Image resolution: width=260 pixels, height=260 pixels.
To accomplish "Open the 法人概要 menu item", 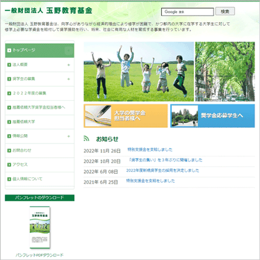I will 40,65.
